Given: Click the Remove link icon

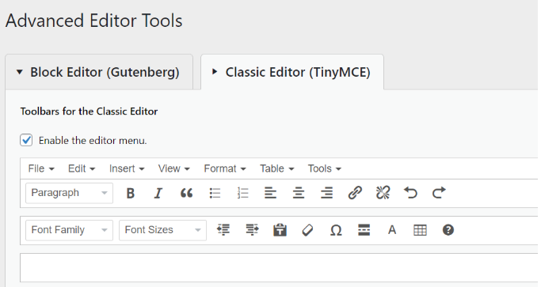Looking at the screenshot, I should pos(383,193).
